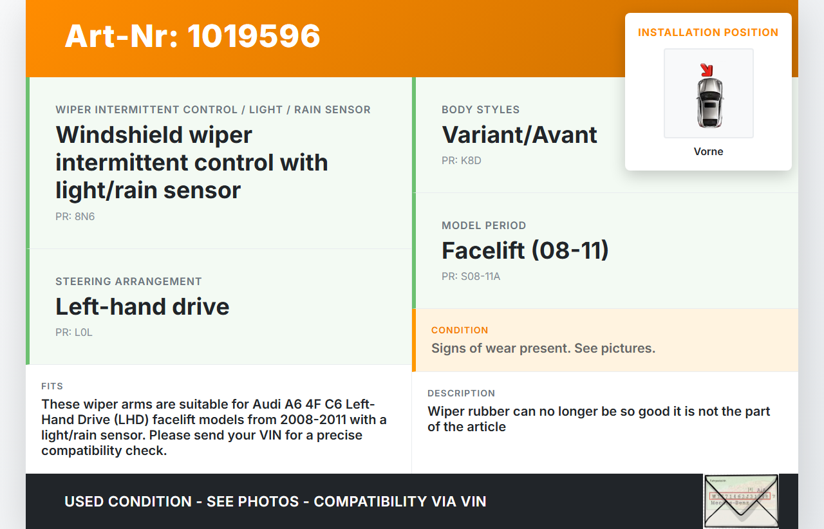Click the 'Vorne' position label
824x529 pixels.
pyautogui.click(x=708, y=152)
